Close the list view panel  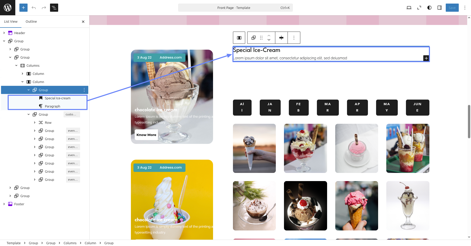point(83,22)
